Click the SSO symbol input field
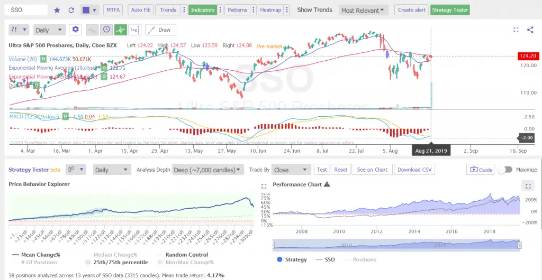The height and width of the screenshot is (280, 542). pos(26,10)
